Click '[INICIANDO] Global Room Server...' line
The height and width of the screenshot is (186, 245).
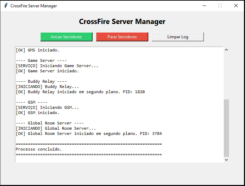56,128
